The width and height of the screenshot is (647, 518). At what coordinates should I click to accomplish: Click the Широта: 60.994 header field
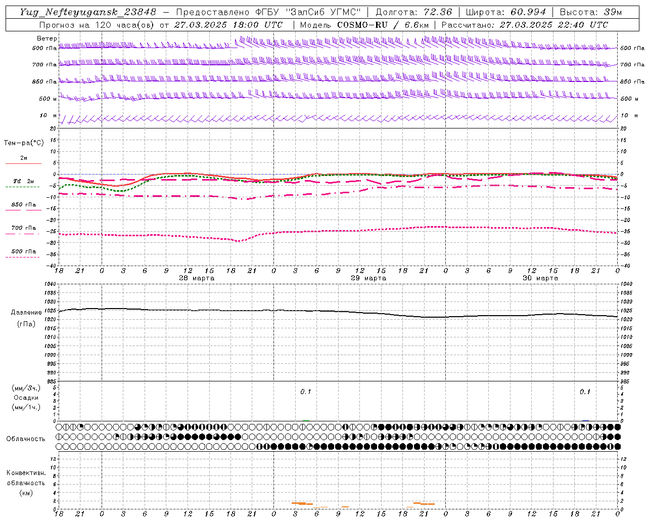pyautogui.click(x=506, y=12)
